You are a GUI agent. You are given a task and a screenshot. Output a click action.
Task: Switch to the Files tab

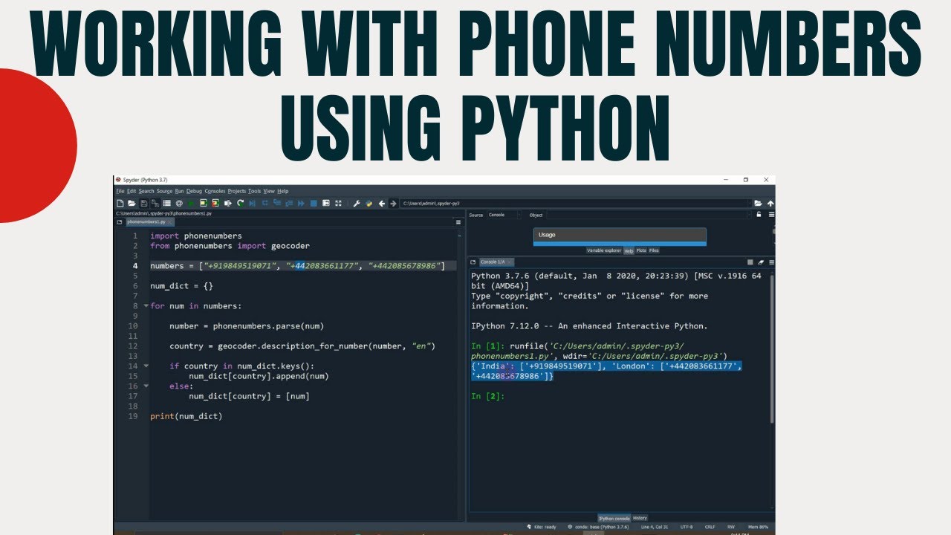(x=654, y=250)
